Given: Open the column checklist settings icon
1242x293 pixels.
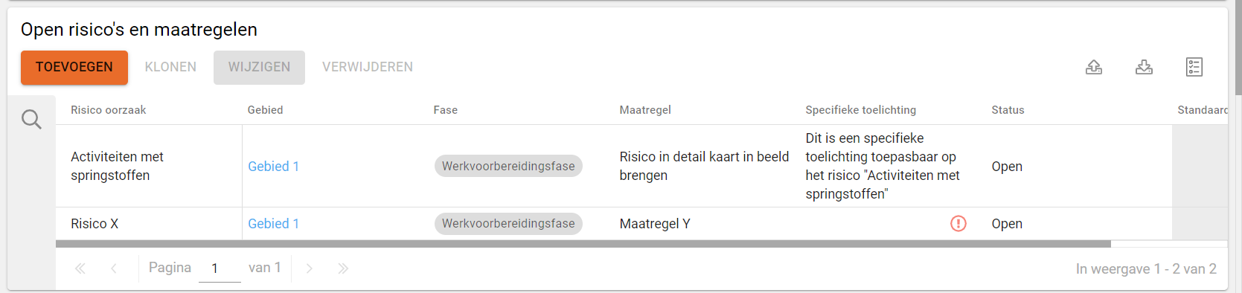Looking at the screenshot, I should click(x=1194, y=67).
